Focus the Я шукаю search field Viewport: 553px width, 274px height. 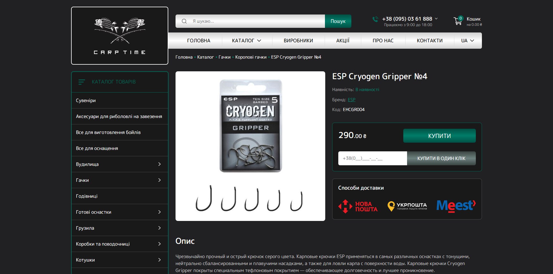[x=250, y=21]
